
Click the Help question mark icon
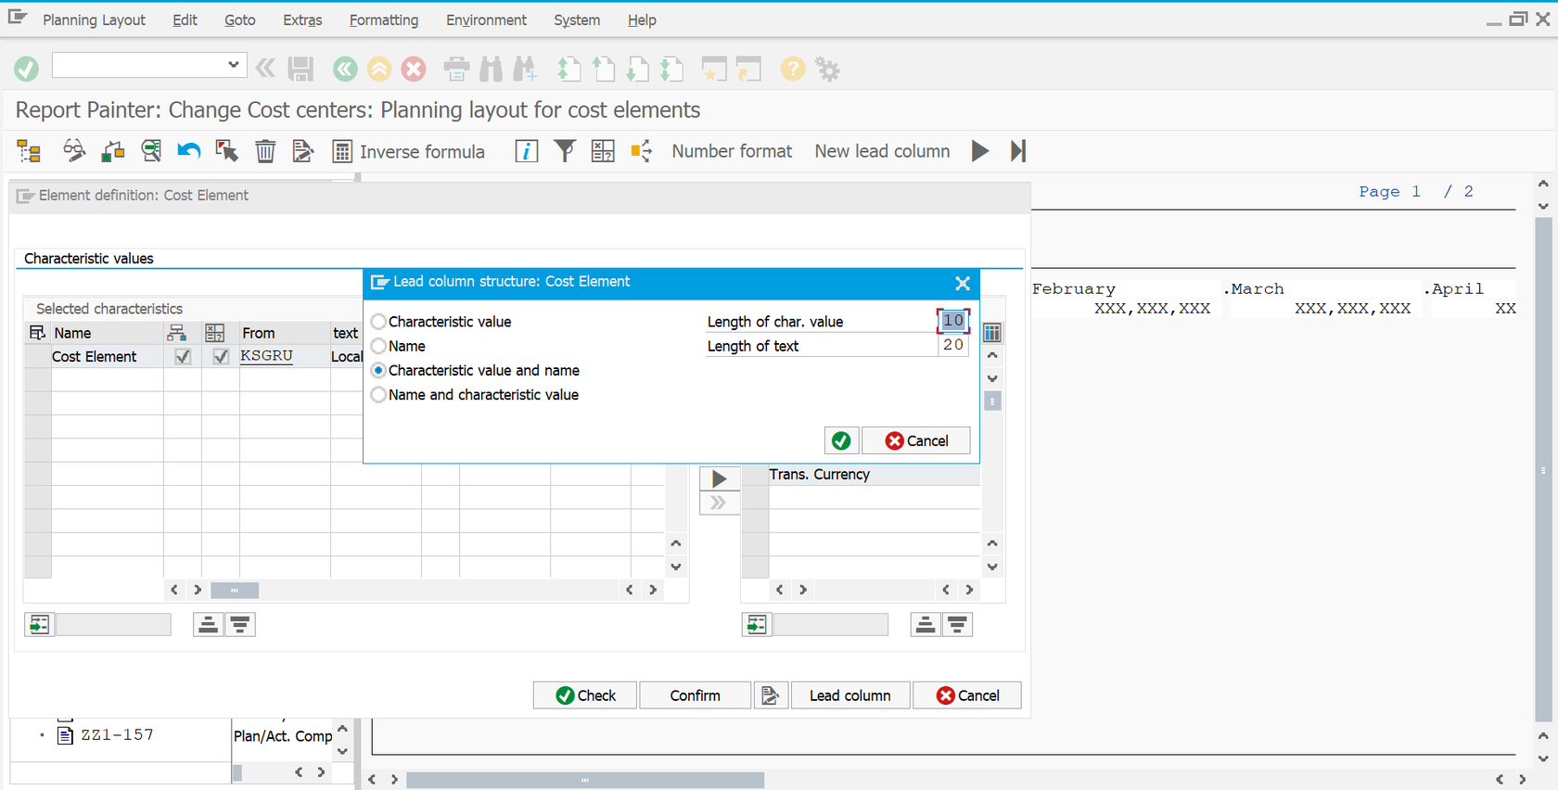coord(793,69)
